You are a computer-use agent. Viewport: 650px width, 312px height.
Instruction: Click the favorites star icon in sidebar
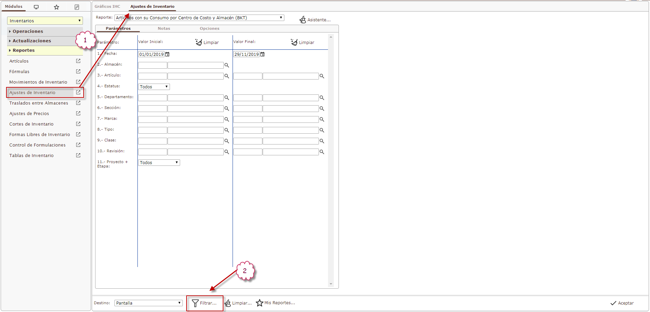click(x=57, y=7)
